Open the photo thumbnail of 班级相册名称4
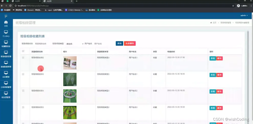 (x=70, y=96)
